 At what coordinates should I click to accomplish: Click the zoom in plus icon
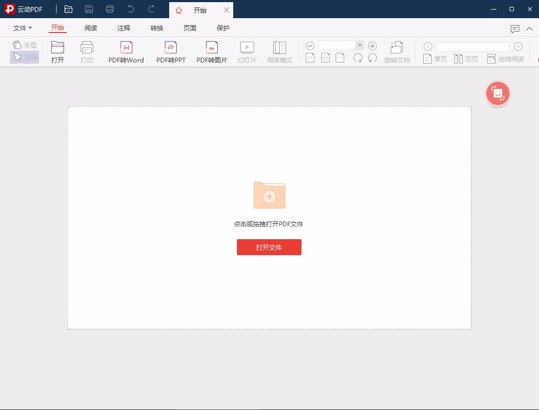coord(372,46)
